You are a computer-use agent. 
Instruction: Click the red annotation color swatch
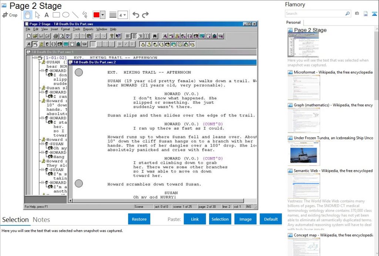[96, 15]
